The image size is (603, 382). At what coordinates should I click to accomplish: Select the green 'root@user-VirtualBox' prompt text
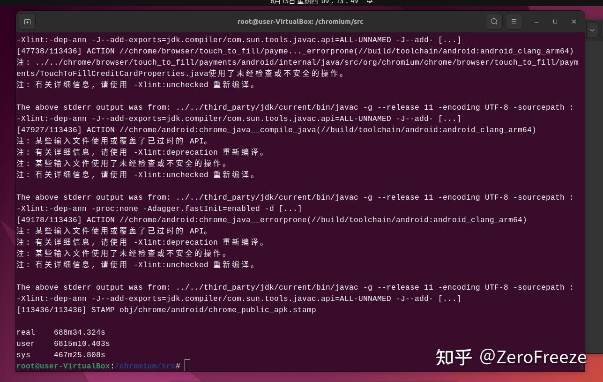click(x=62, y=366)
